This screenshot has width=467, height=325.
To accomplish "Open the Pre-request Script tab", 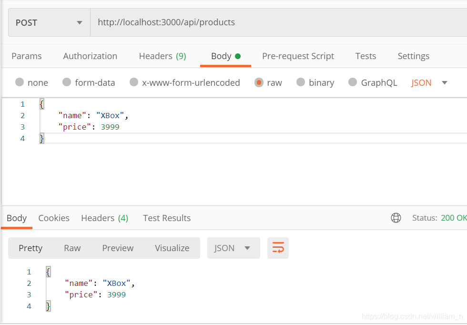I will point(298,56).
